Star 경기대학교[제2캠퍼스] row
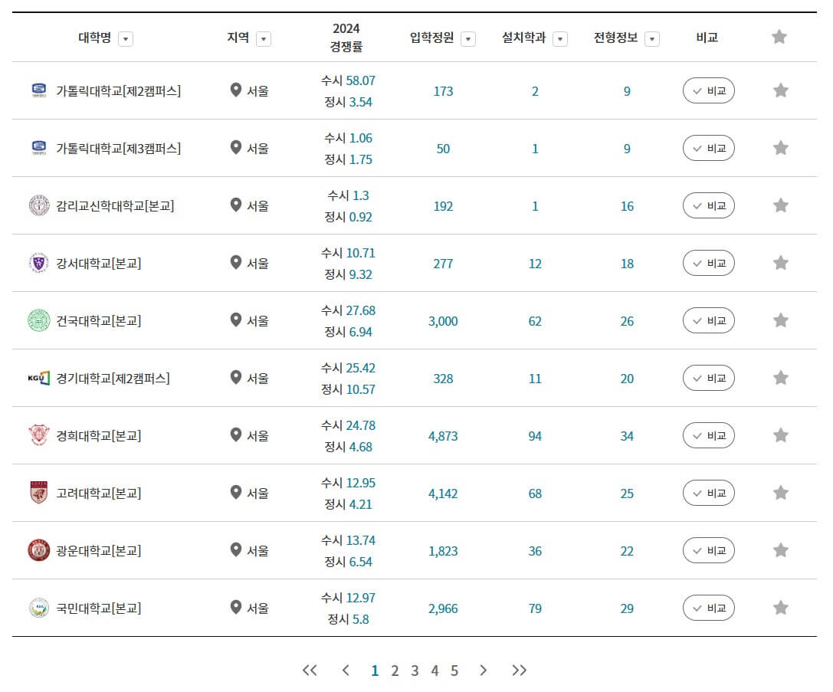 (x=780, y=378)
